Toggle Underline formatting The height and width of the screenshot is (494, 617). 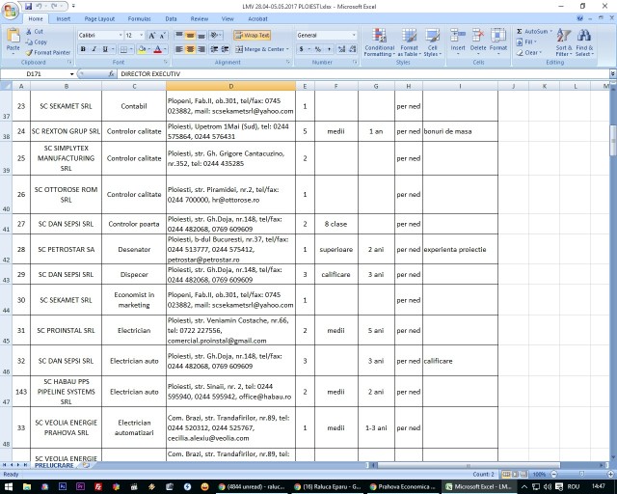point(105,49)
